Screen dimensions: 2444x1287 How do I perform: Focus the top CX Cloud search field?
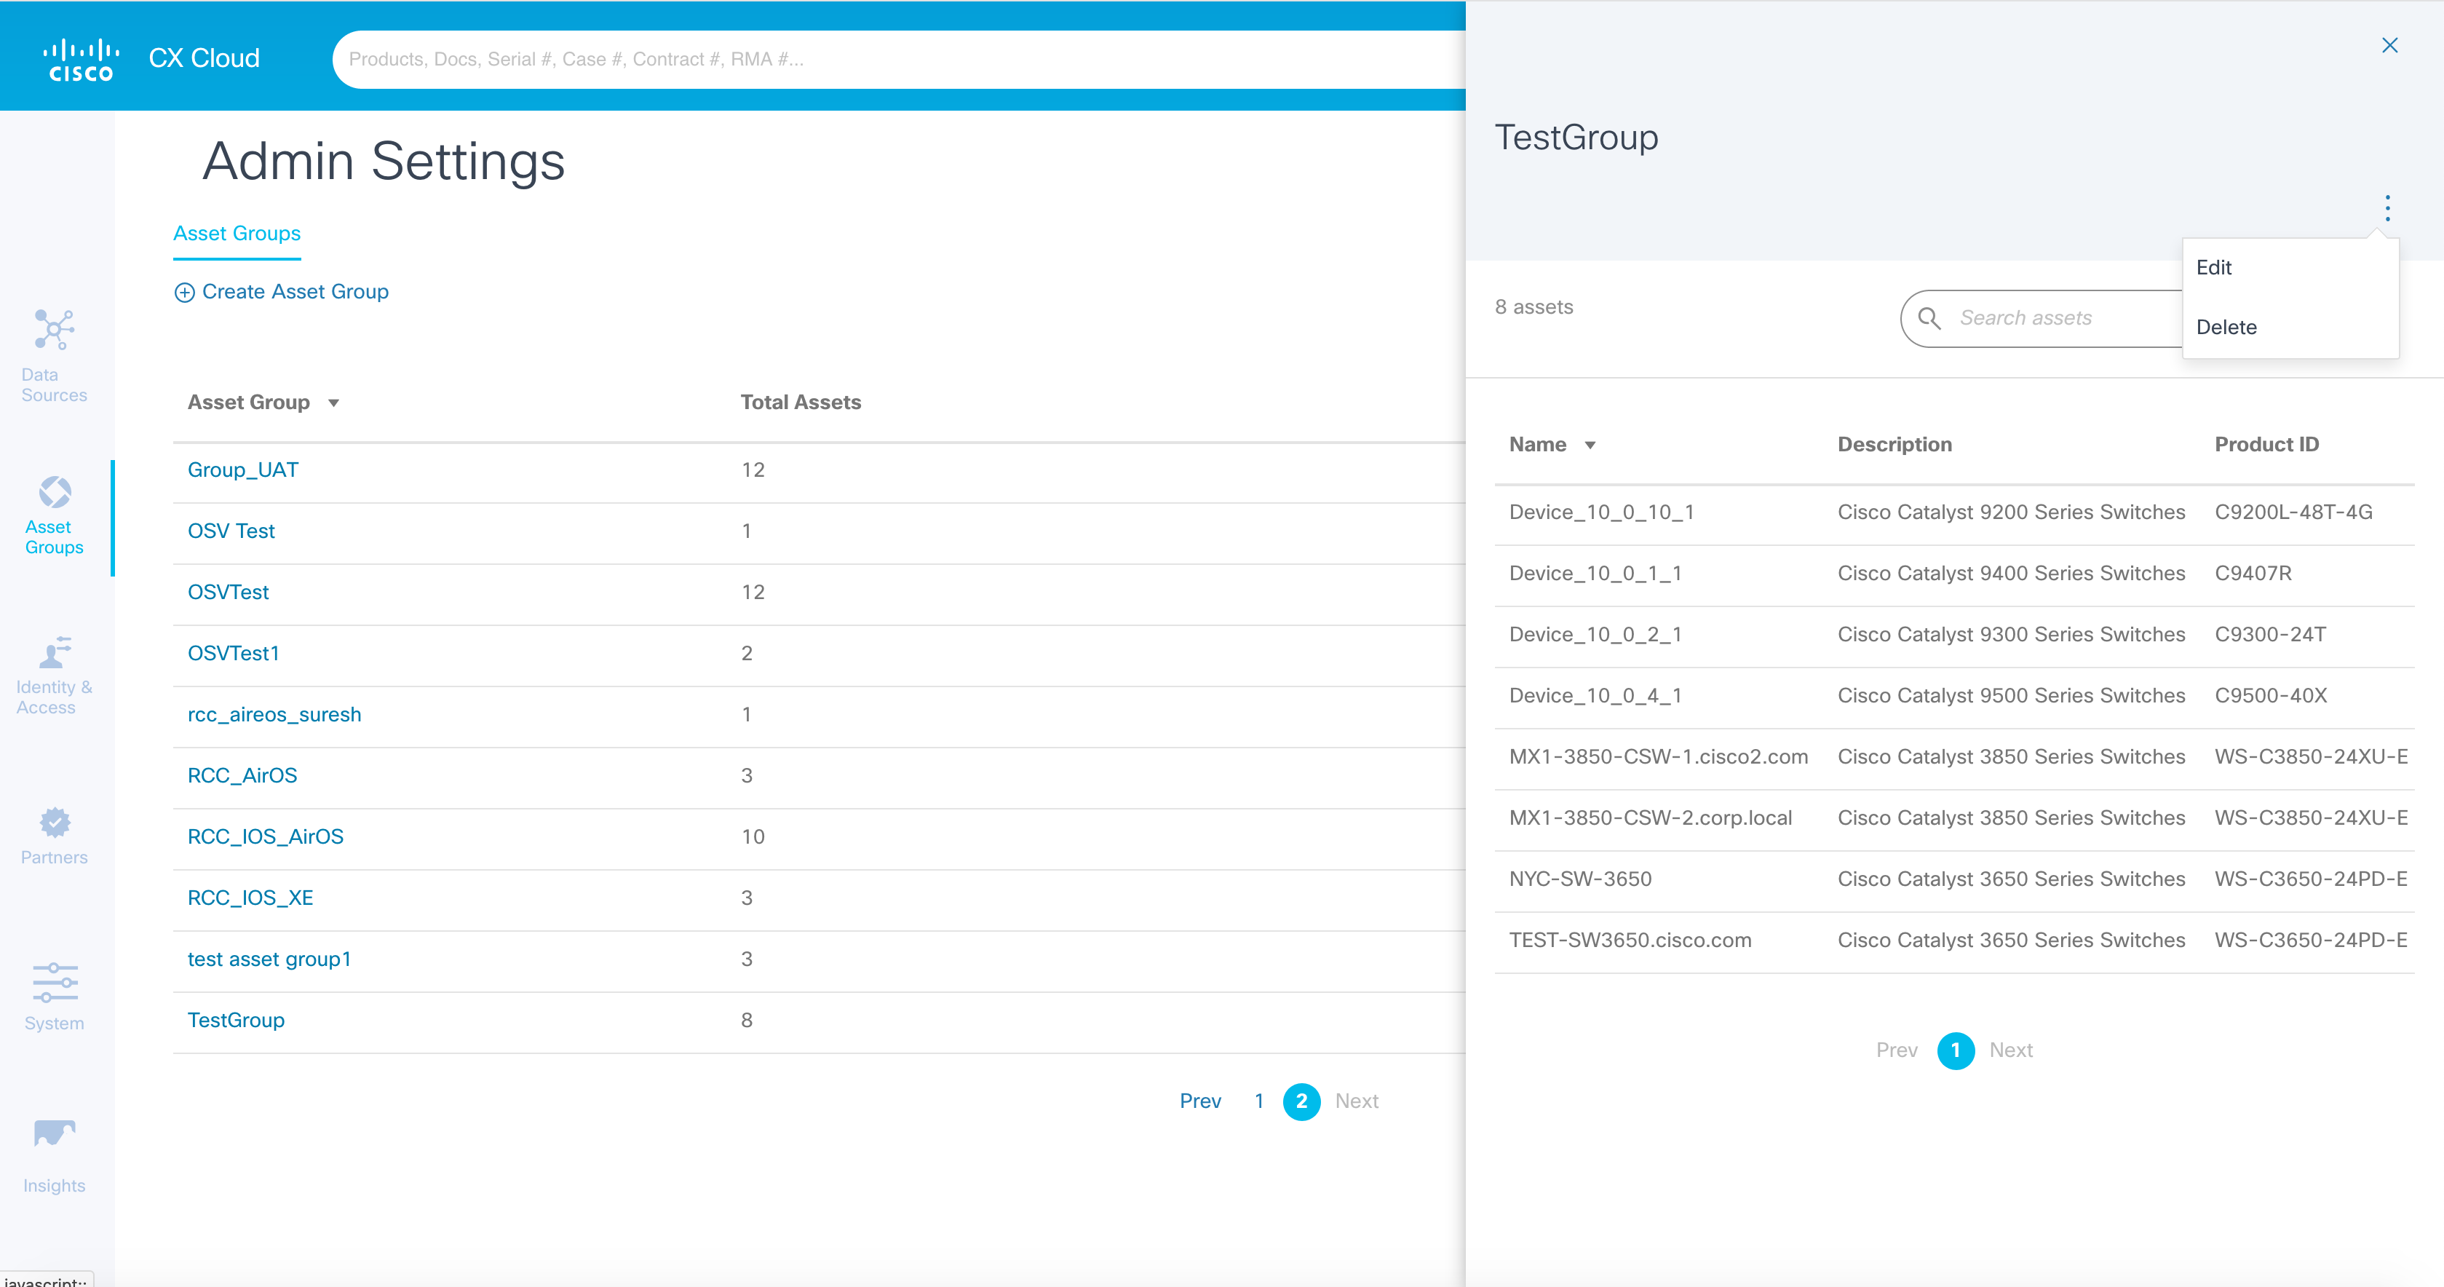[x=892, y=59]
